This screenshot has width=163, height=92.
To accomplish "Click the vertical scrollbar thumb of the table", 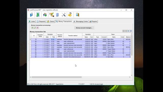I will [x=132, y=45].
